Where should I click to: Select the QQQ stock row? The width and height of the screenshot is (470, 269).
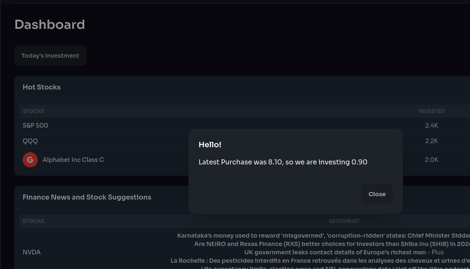[x=30, y=141]
